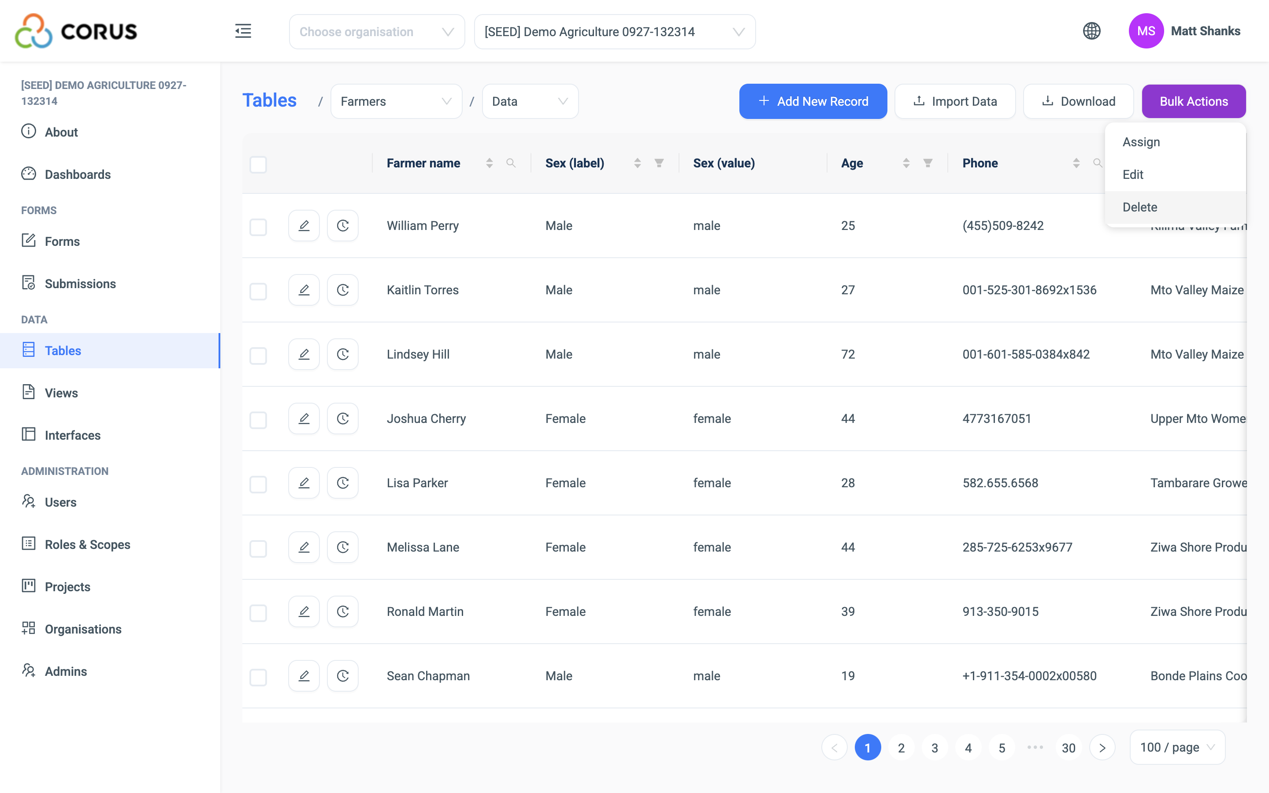Select William Perry row checkbox

(x=258, y=227)
